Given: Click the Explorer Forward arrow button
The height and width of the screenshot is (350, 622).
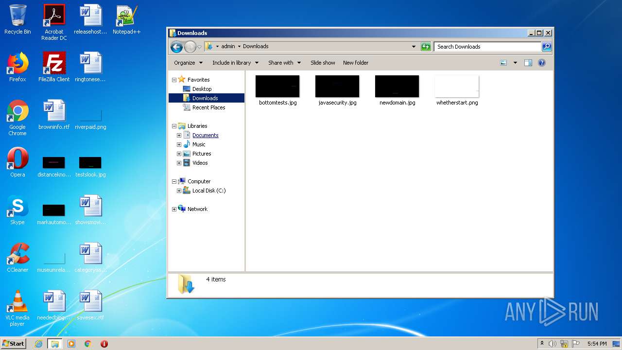Looking at the screenshot, I should coord(190,47).
